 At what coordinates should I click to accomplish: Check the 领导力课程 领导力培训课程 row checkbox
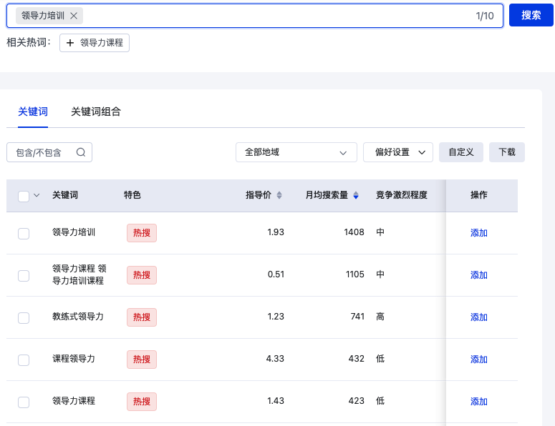tap(24, 275)
